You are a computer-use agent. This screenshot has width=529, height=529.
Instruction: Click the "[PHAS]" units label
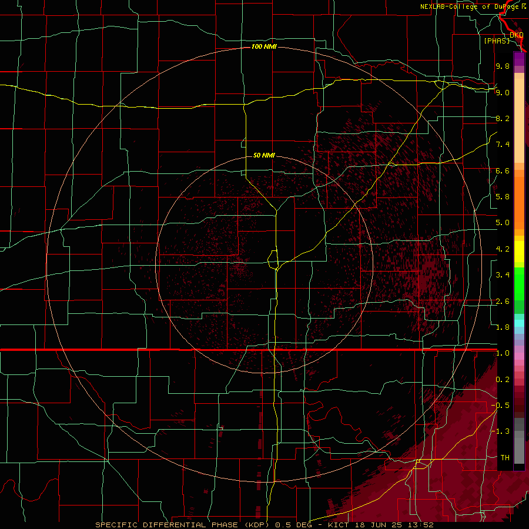click(x=497, y=41)
